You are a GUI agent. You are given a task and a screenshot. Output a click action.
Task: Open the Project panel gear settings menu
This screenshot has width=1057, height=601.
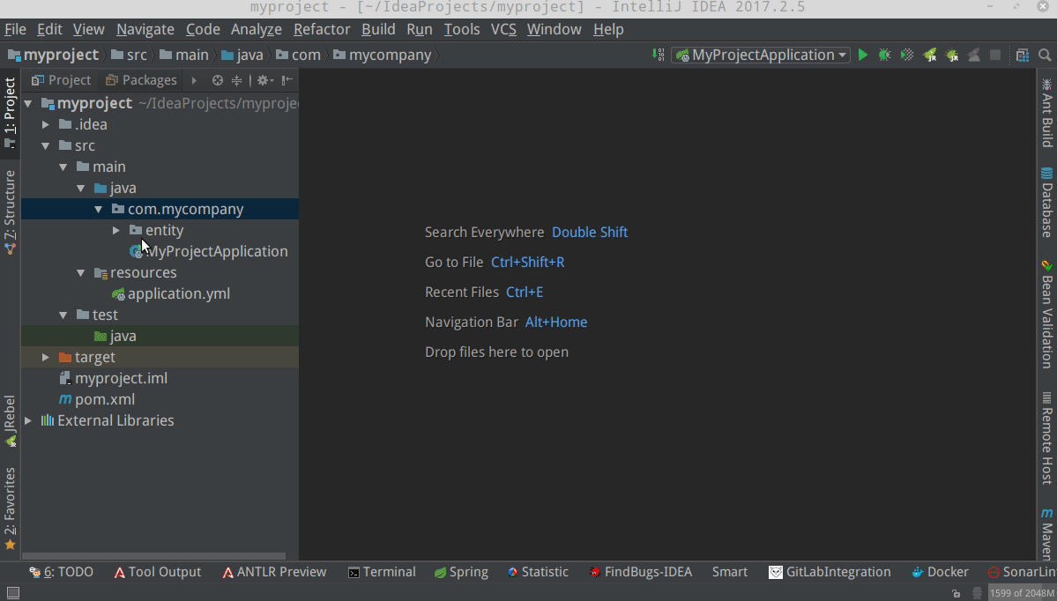click(x=264, y=80)
